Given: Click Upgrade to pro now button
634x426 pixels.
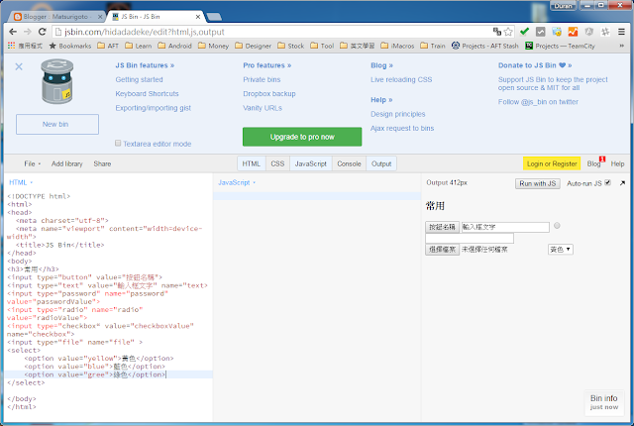Looking at the screenshot, I should coord(302,137).
